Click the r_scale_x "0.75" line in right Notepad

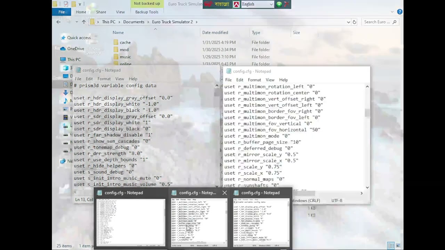tap(253, 173)
